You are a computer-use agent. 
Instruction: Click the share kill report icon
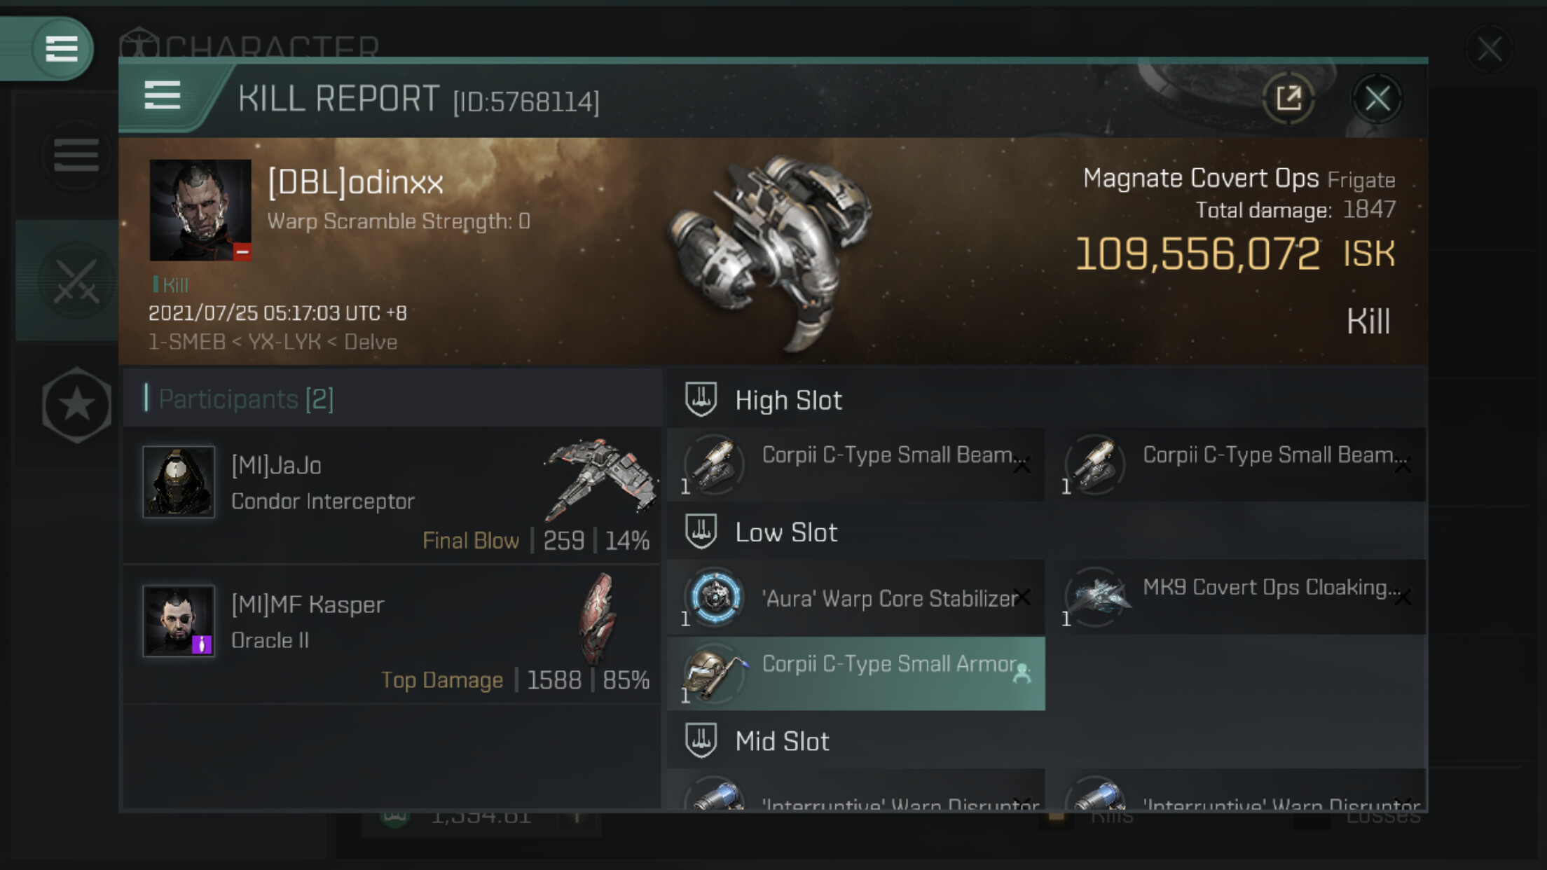pyautogui.click(x=1288, y=99)
